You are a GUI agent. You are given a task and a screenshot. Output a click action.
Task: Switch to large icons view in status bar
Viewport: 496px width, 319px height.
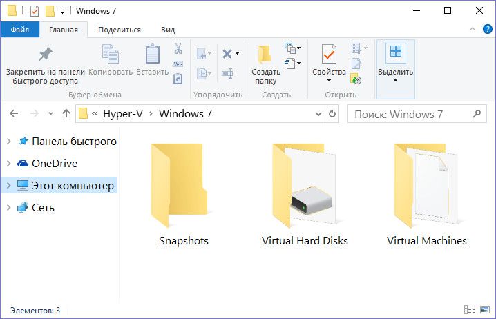(485, 311)
